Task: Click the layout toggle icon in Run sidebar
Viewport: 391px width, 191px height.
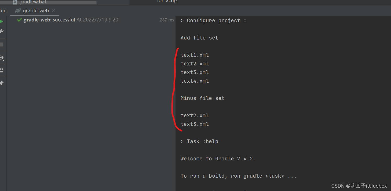Action: 1,70
